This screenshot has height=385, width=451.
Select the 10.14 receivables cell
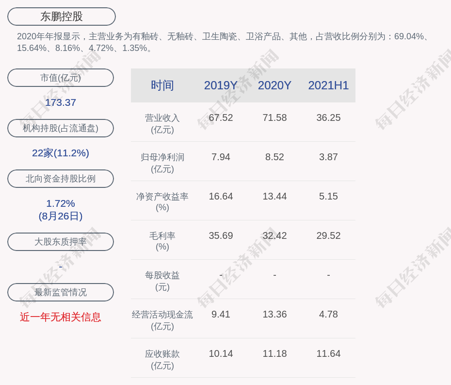point(221,353)
